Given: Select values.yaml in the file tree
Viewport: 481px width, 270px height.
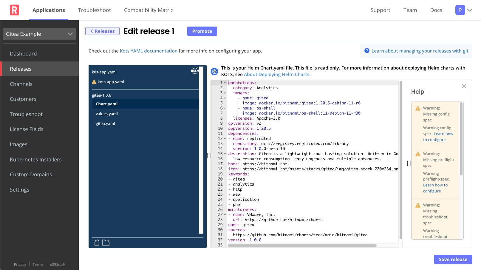Looking at the screenshot, I should (x=106, y=114).
